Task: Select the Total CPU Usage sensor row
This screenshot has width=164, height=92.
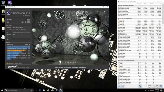Action: (140, 49)
